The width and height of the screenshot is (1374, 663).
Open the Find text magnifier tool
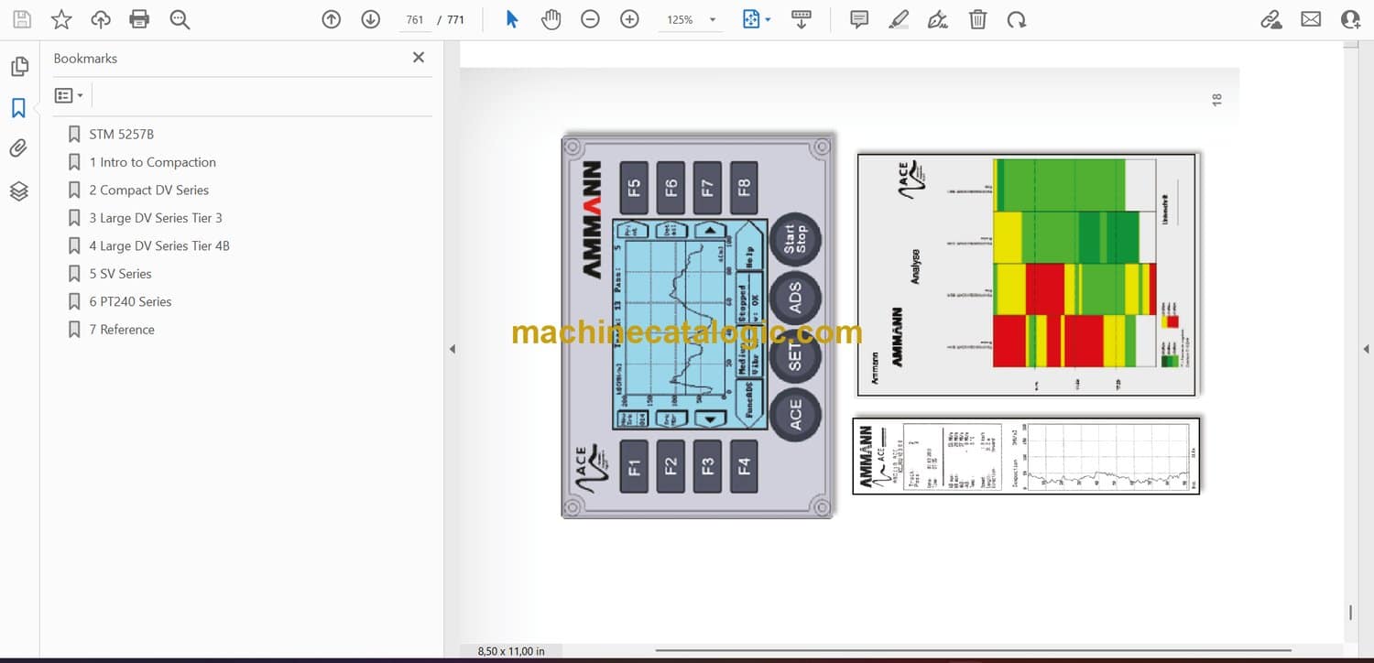pyautogui.click(x=180, y=19)
